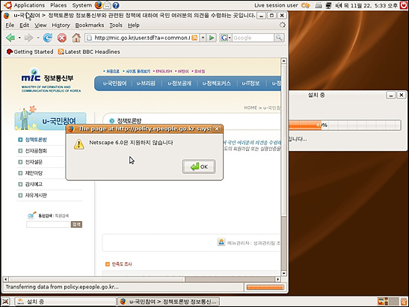Open the Help menu
The width and height of the screenshot is (409, 307).
[x=134, y=25]
